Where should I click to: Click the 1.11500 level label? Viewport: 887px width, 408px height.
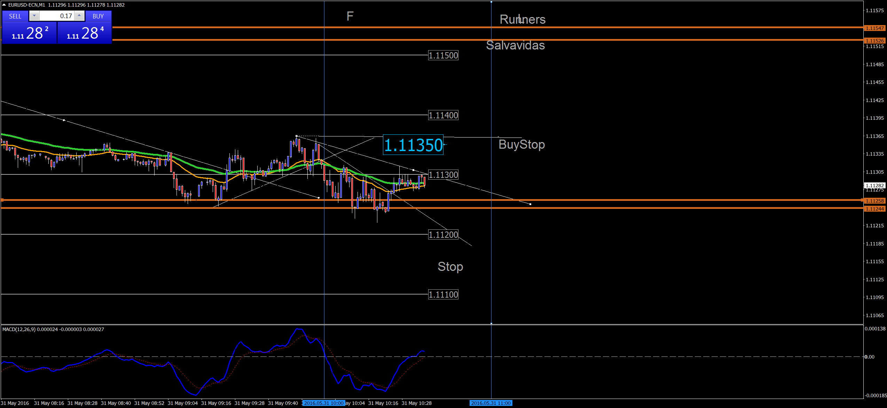[x=443, y=55]
